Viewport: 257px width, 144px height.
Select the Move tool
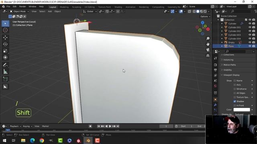(x=5, y=38)
